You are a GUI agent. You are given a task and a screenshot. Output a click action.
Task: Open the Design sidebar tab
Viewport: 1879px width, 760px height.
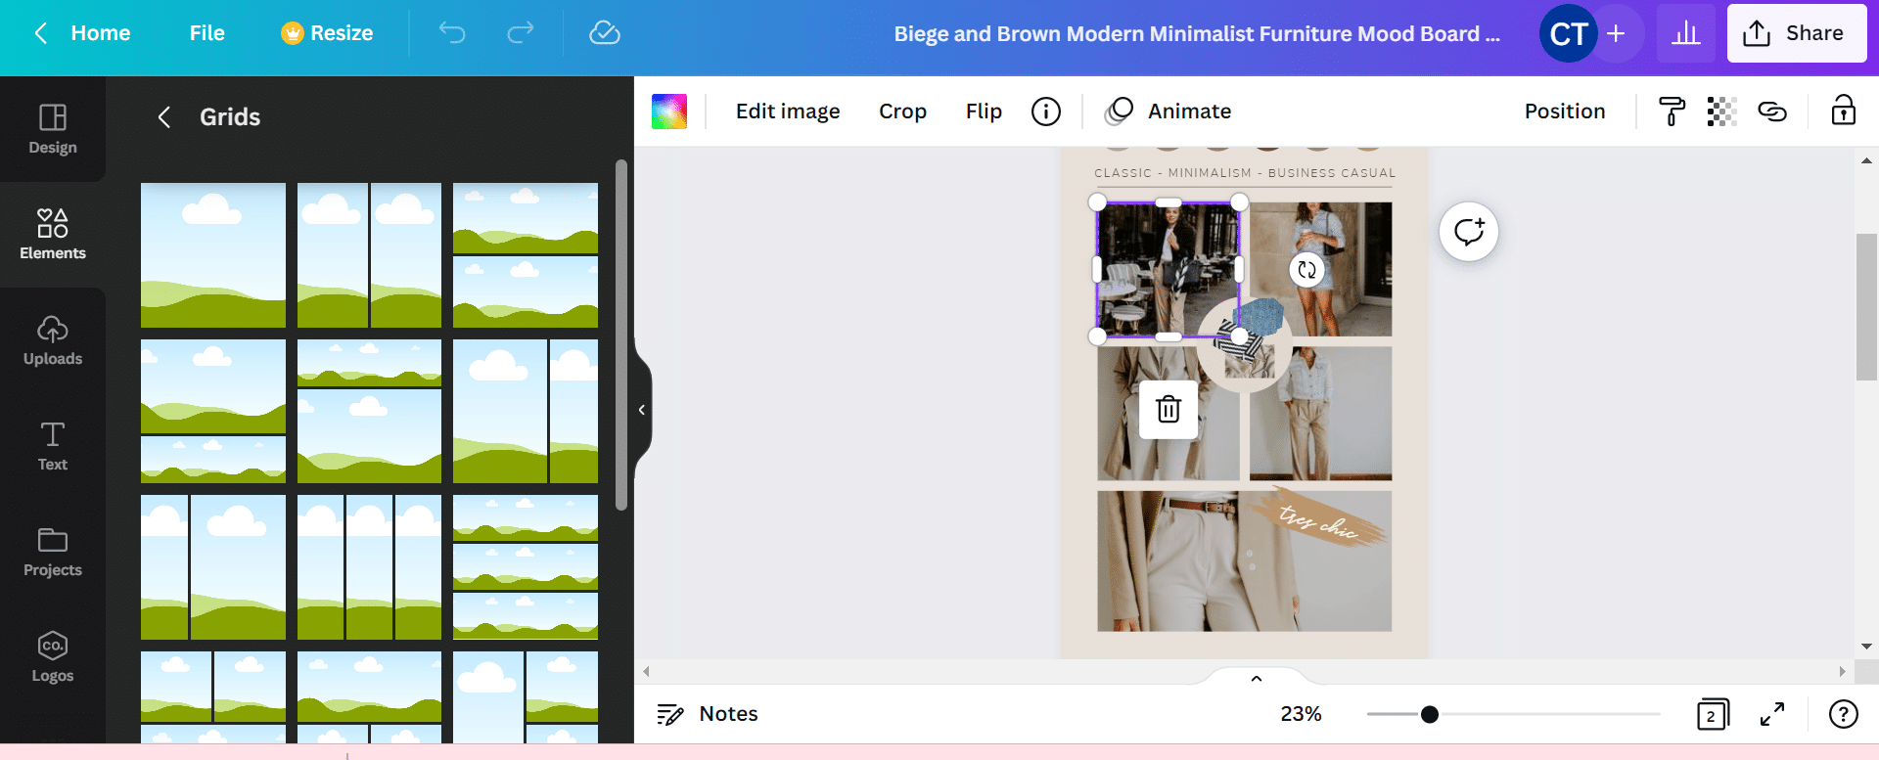tap(53, 129)
